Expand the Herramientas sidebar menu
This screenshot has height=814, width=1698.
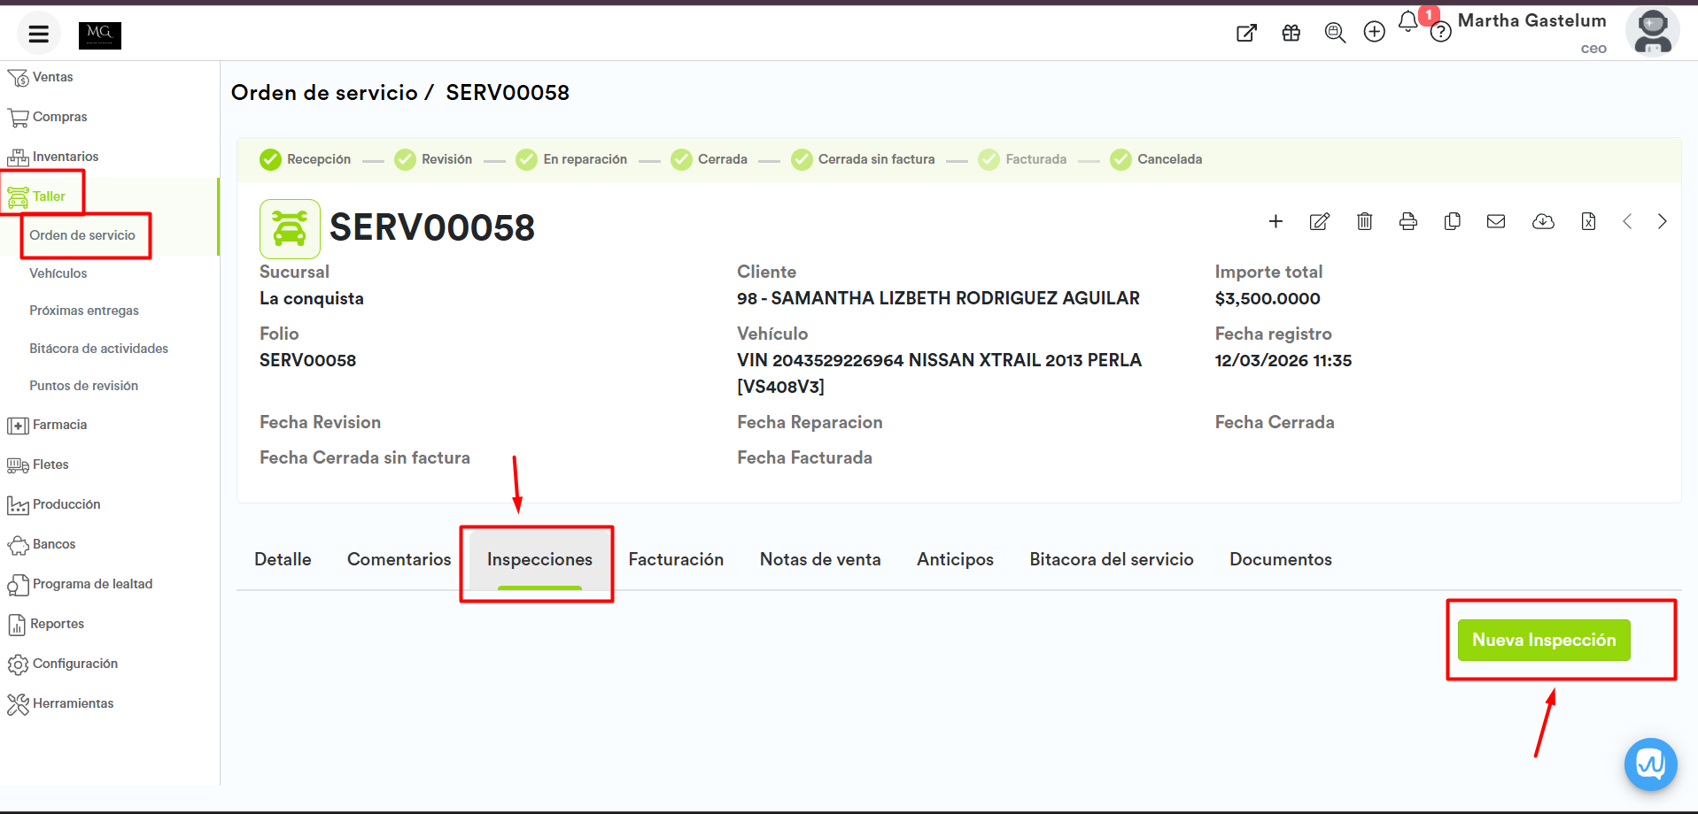[60, 703]
